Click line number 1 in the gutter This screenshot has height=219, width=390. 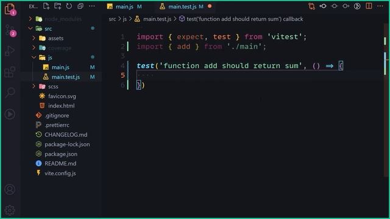[122, 37]
